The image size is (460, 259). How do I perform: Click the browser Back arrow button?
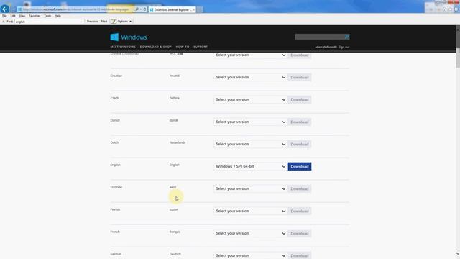coord(5,9)
